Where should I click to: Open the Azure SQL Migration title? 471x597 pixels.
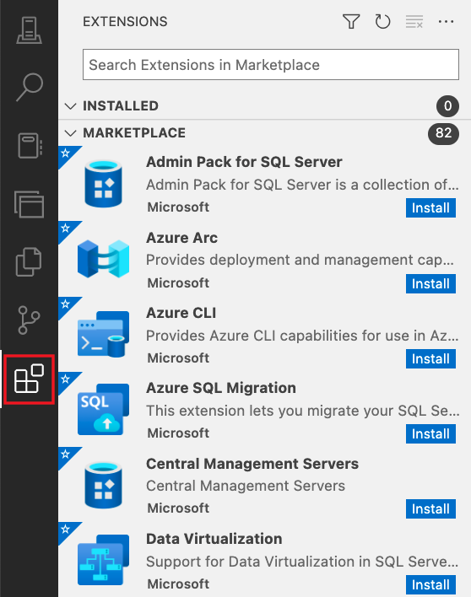(x=221, y=388)
